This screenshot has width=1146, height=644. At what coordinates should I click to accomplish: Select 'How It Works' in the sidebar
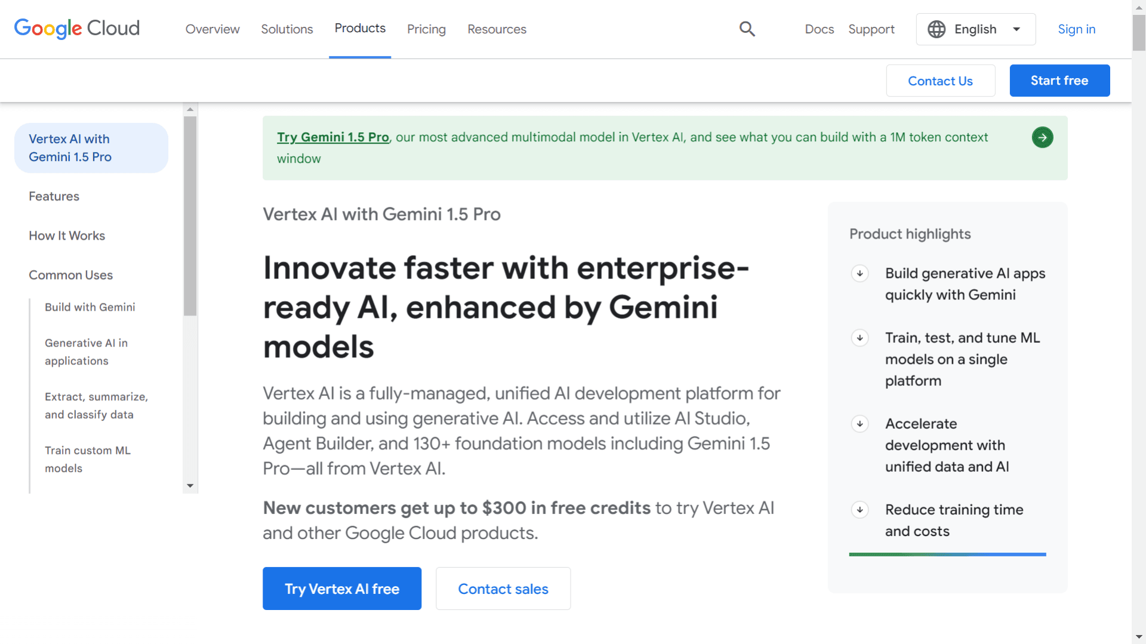[67, 236]
